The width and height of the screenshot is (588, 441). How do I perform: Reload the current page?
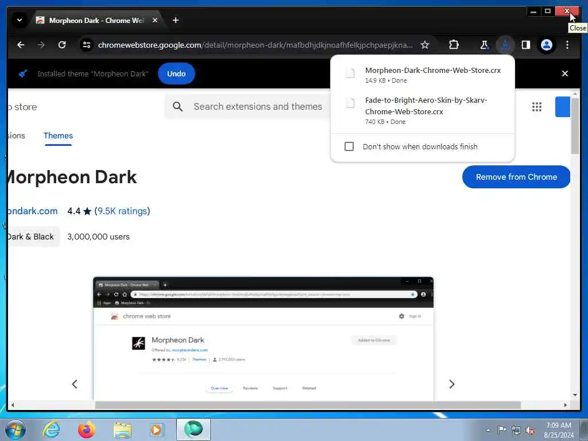tap(62, 45)
